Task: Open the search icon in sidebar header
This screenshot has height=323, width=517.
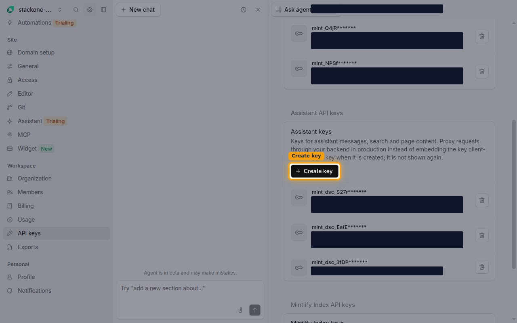Action: tap(76, 10)
